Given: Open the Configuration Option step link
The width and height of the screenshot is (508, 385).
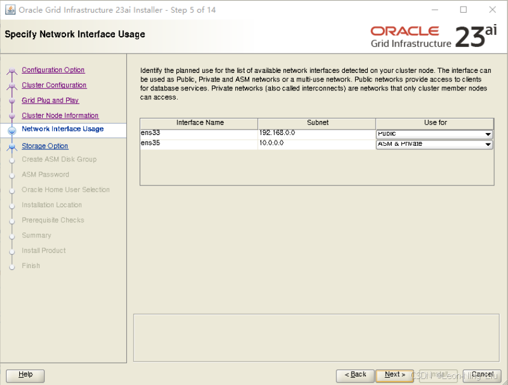Looking at the screenshot, I should 53,70.
